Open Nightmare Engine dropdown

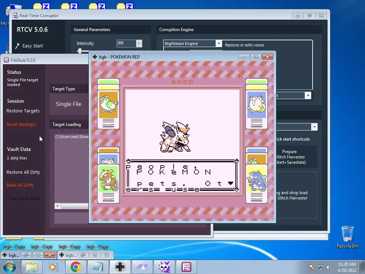pyautogui.click(x=219, y=43)
